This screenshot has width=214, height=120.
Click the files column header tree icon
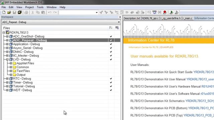tap(111, 28)
